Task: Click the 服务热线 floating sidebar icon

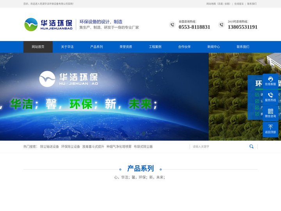Action: click(270, 97)
